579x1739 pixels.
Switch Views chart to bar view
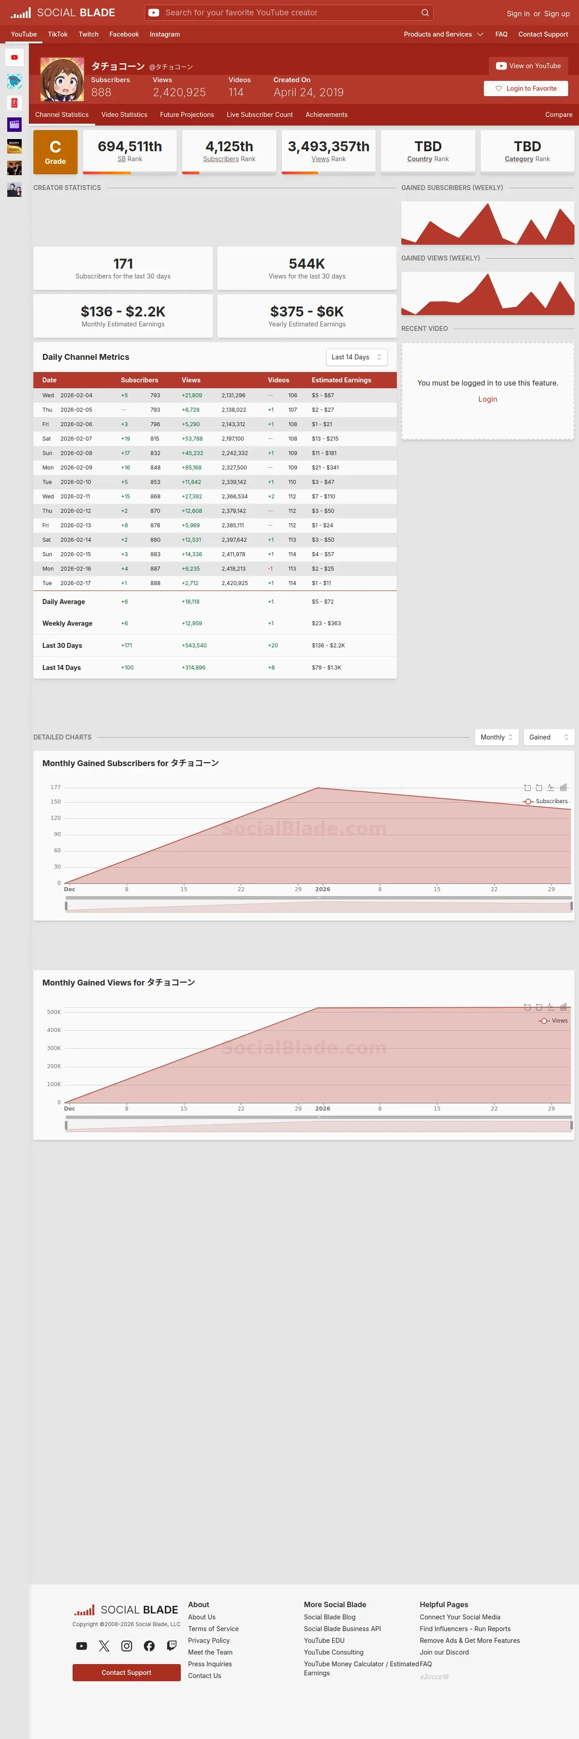(563, 1007)
